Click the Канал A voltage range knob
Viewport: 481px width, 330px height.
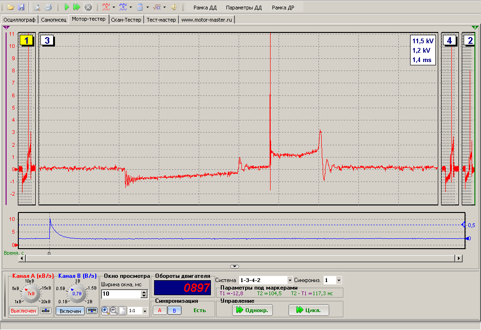(x=31, y=293)
